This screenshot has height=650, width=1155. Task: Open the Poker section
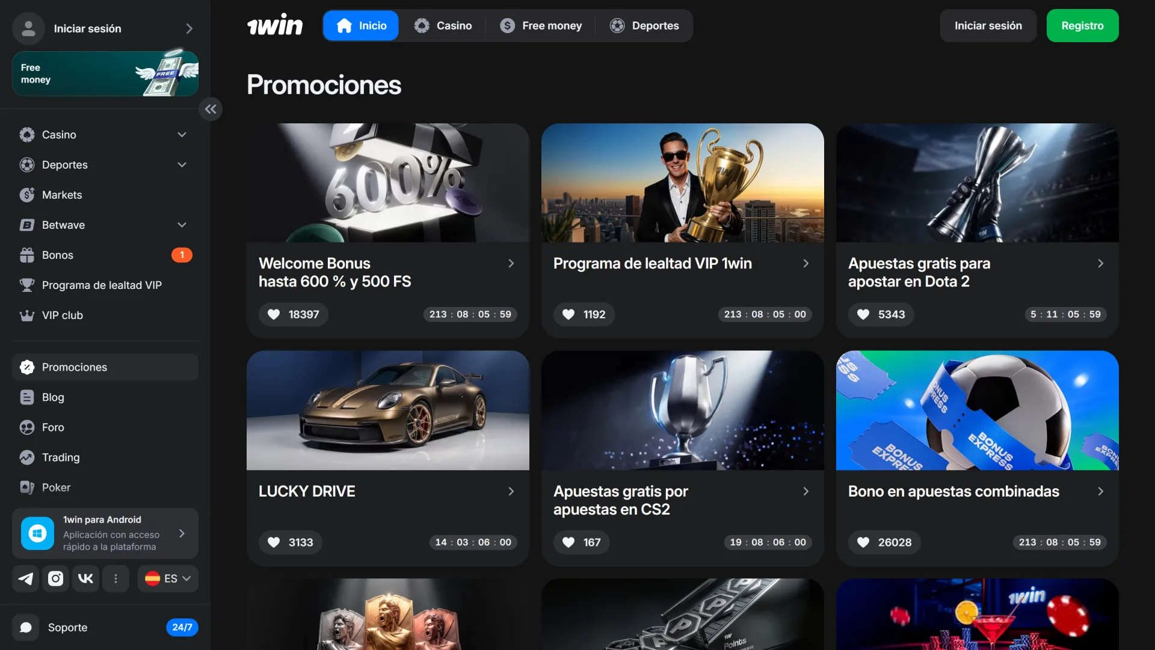click(105, 487)
